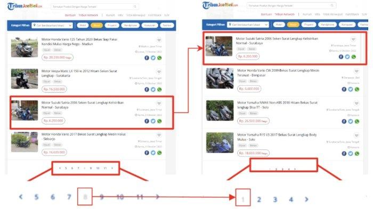Share Honda Vario 125 Madiun listing via WhatsApp
Viewport: 373px width, 209px height.
(159, 58)
